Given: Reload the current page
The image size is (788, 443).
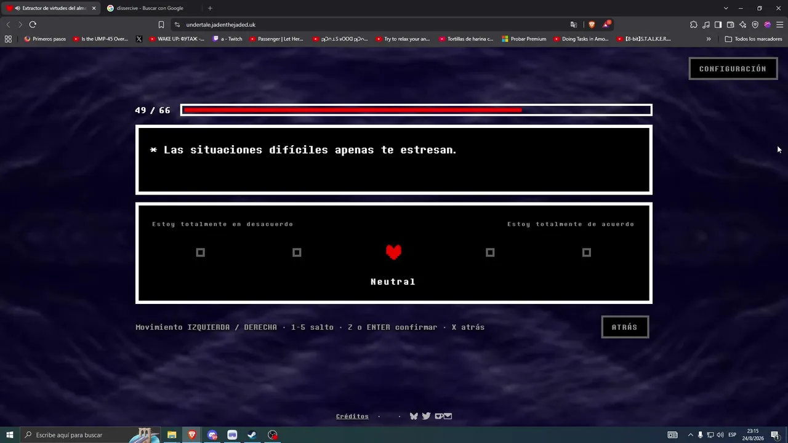Looking at the screenshot, I should pyautogui.click(x=33, y=25).
